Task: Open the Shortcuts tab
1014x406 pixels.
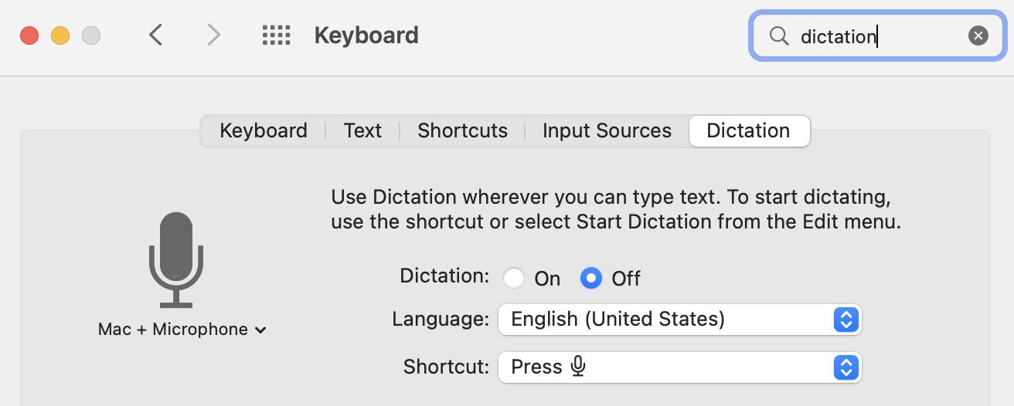Action: 462,131
